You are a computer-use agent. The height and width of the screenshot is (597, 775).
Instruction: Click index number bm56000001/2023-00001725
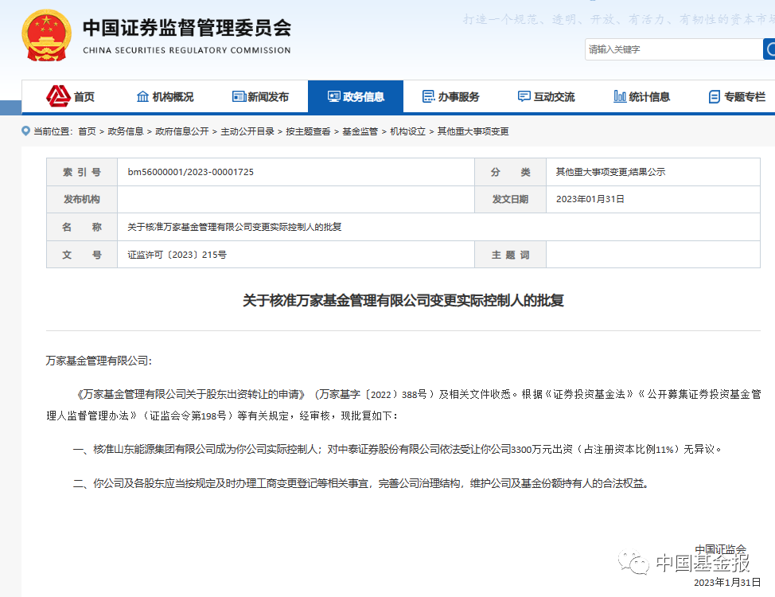191,172
